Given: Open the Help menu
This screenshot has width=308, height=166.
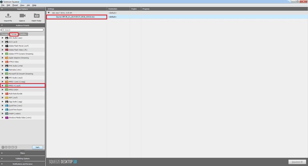Looking at the screenshot, I should (x=34, y=5).
